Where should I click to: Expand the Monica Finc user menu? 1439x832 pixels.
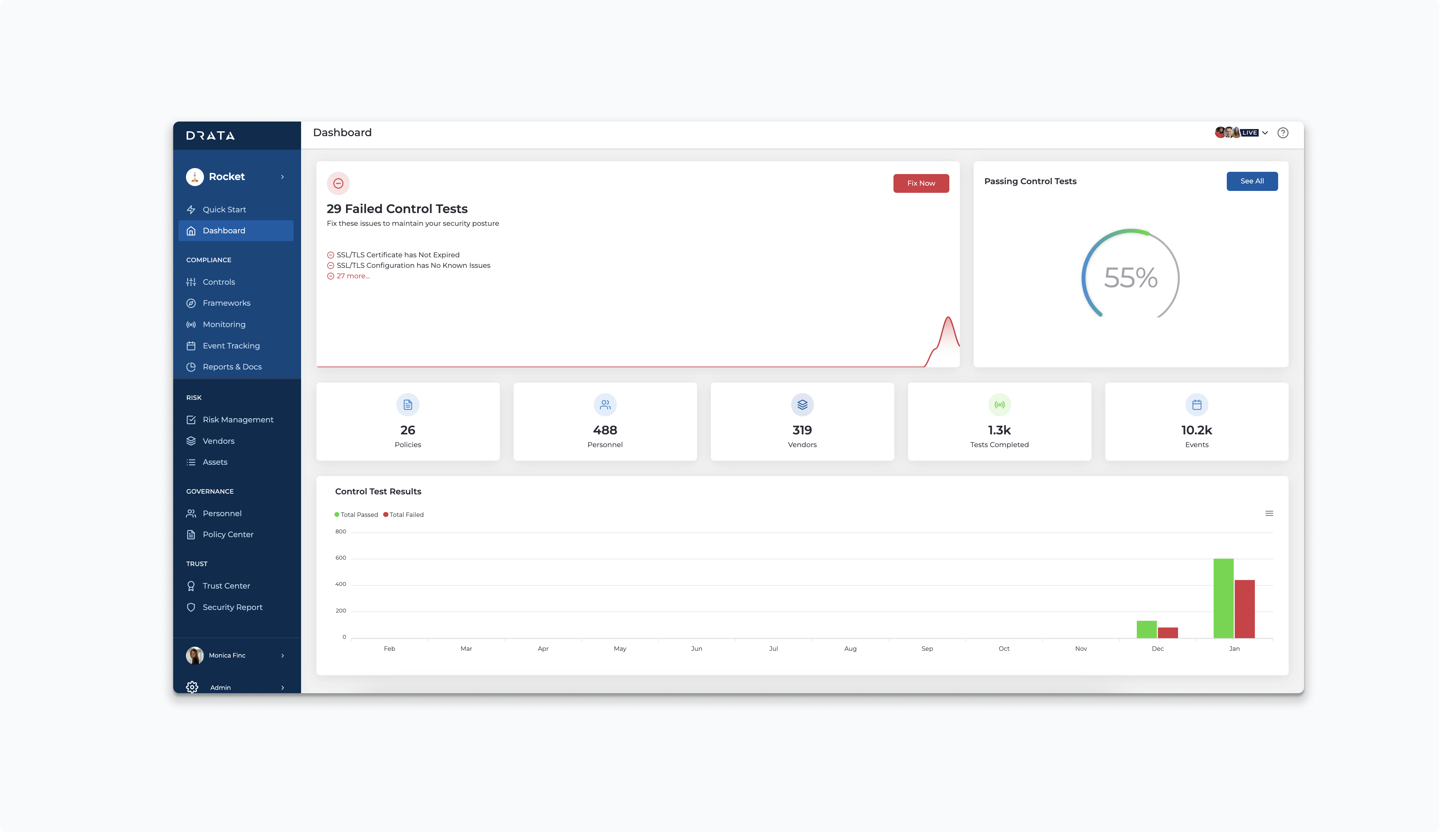point(283,655)
